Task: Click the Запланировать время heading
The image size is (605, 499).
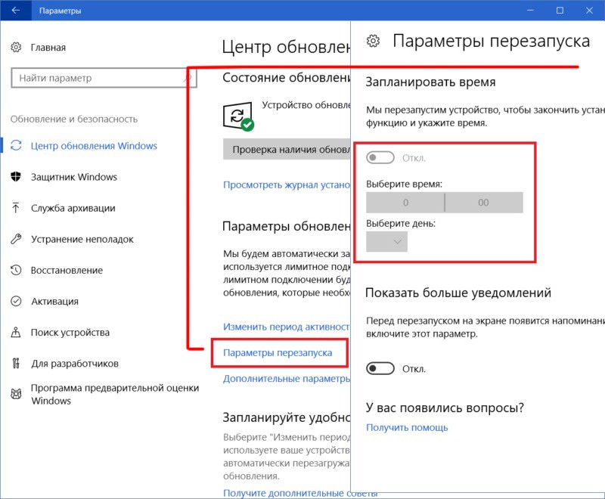Action: click(x=430, y=82)
